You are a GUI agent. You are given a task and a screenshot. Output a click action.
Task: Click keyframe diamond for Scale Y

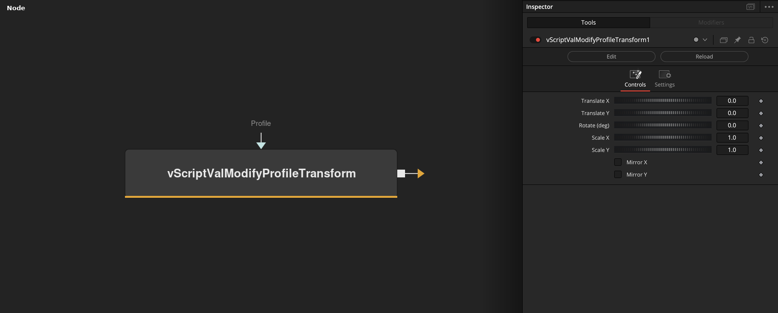761,150
